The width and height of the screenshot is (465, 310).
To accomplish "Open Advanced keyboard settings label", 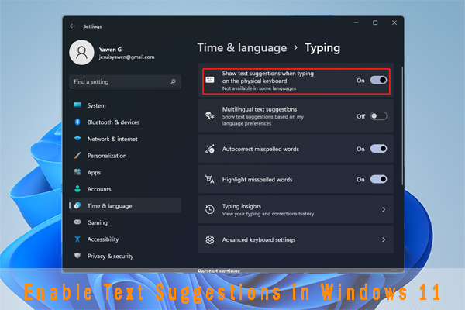I will point(259,239).
